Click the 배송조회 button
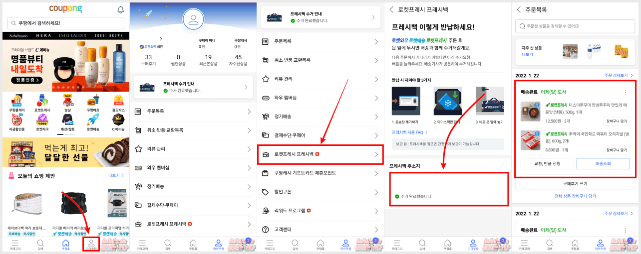The height and width of the screenshot is (254, 641). [x=603, y=163]
